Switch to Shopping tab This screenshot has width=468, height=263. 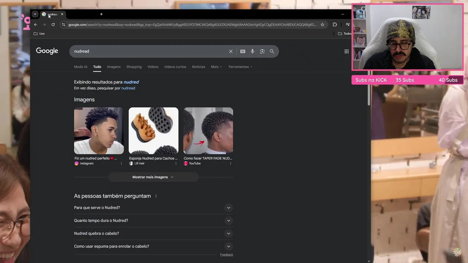[x=134, y=67]
